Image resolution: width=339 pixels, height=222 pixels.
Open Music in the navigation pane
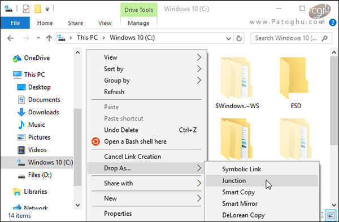(x=36, y=125)
